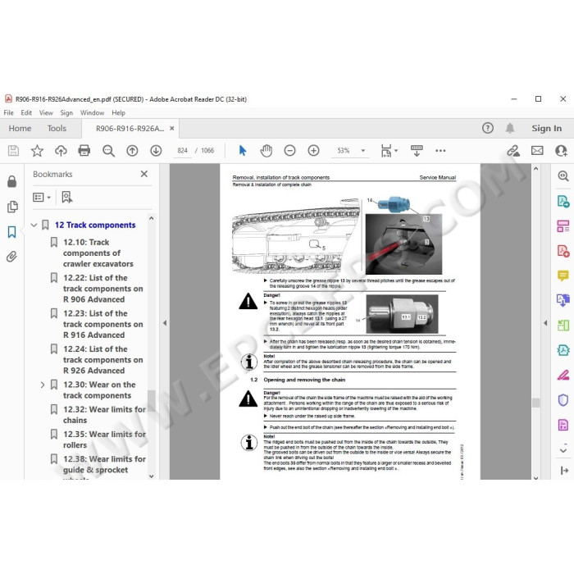Add document to starred with star icon
Image resolution: width=574 pixels, height=574 pixels.
[37, 150]
